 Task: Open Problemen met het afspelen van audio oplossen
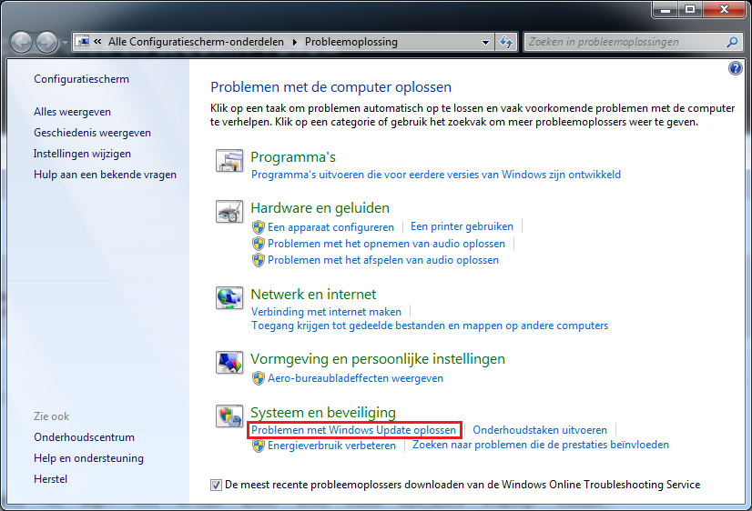(382, 260)
